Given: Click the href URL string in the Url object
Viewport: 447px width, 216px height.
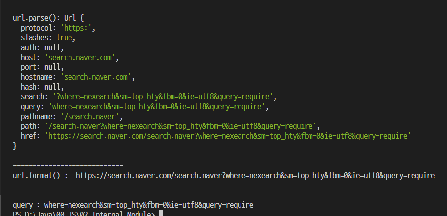Looking at the screenshot, I should pos(228,136).
